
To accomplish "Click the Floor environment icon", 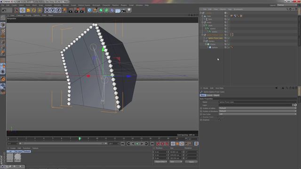I will 118,10.
